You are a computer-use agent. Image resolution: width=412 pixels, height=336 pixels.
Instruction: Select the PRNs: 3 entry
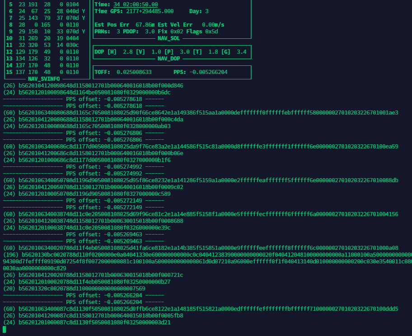tap(107, 32)
